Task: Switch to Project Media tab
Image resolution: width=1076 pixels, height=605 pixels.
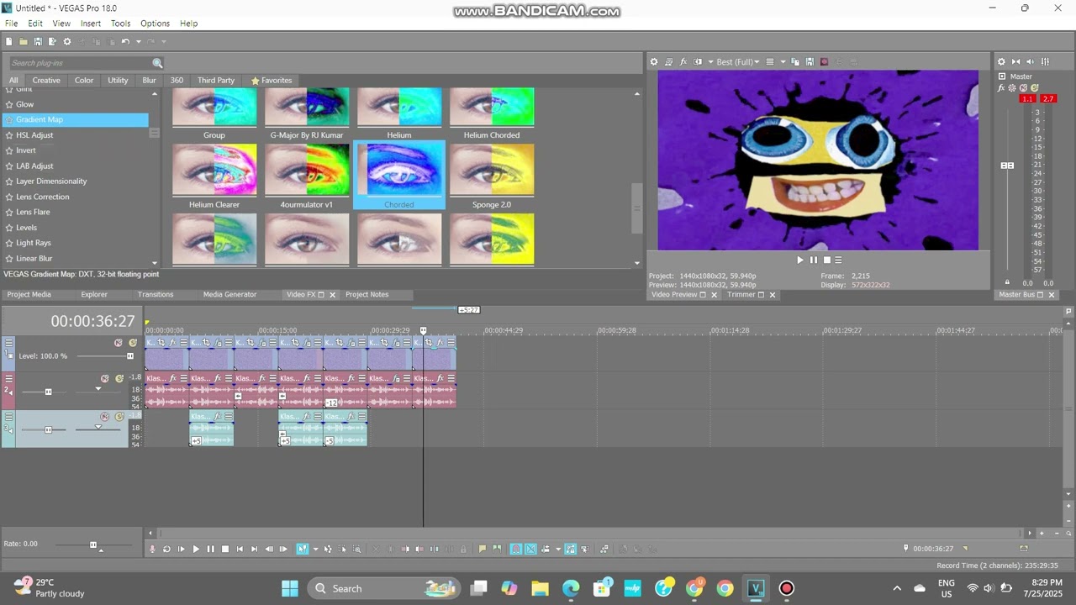Action: tap(29, 295)
